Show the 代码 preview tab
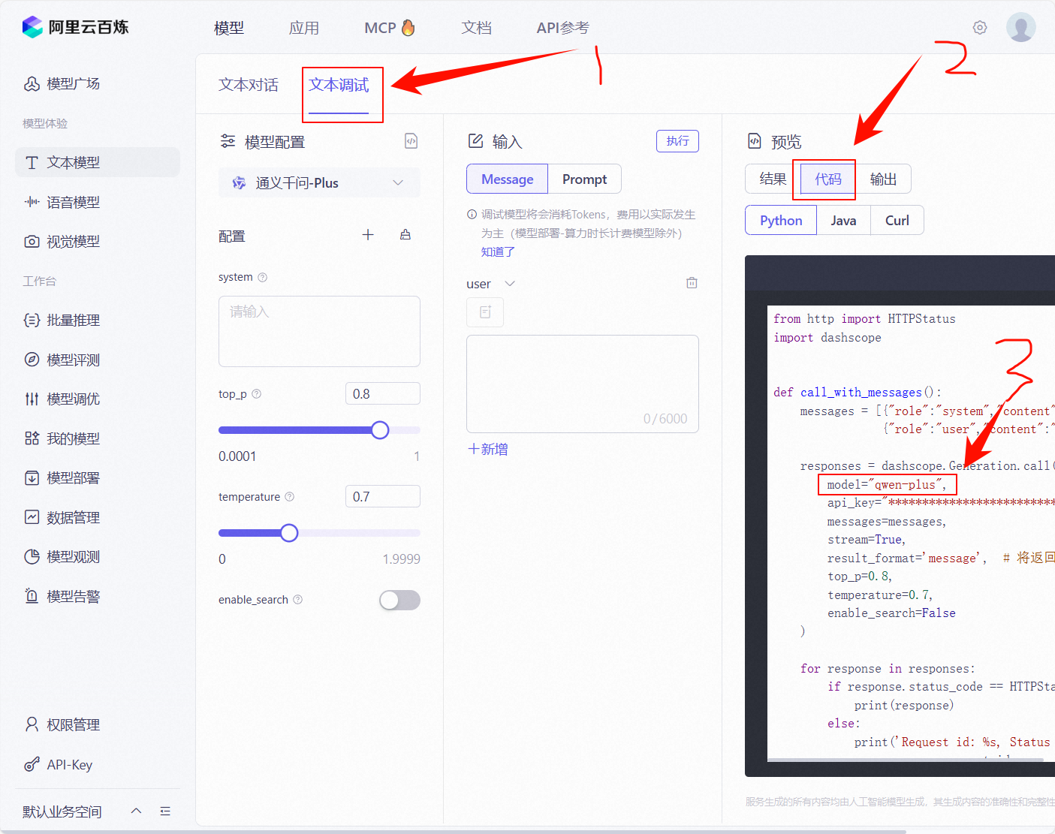 [x=828, y=179]
